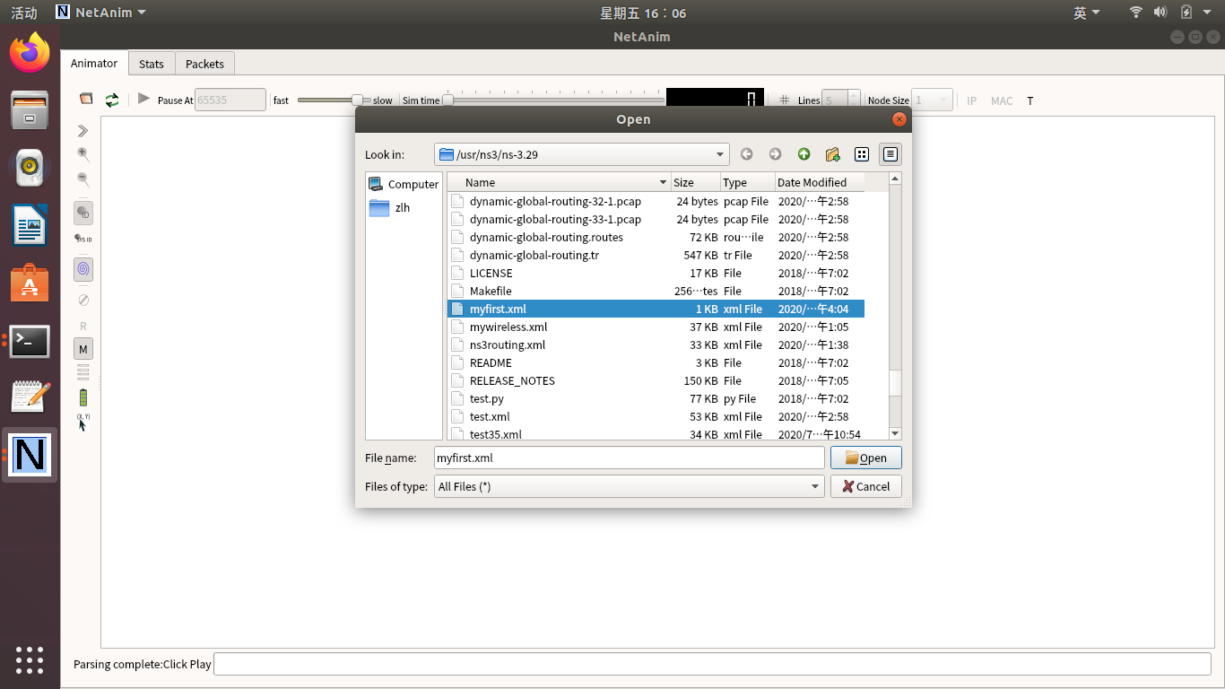Expand the Files of type dropdown
Screen dimensions: 1225x689
(x=814, y=486)
